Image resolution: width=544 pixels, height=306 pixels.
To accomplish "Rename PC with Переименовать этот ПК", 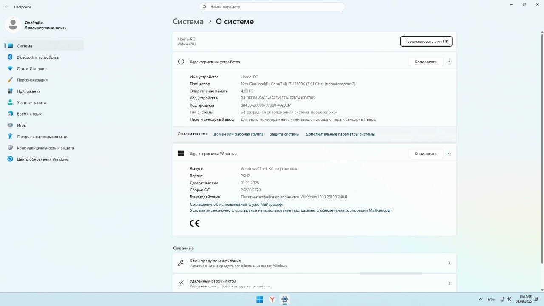I will (426, 41).
